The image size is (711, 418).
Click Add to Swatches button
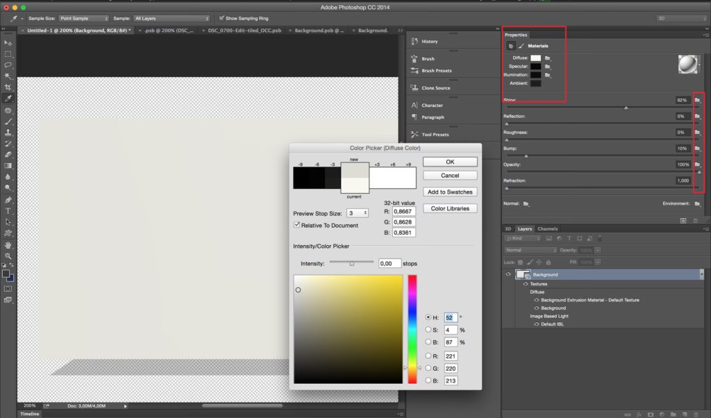tap(450, 192)
